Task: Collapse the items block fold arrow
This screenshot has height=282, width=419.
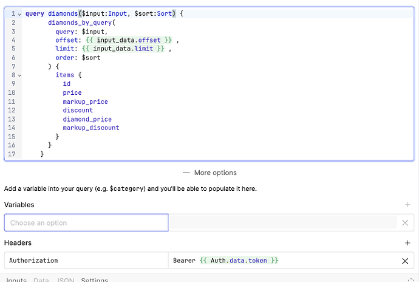Action: (19, 75)
